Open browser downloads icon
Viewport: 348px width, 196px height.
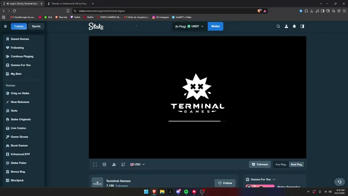click(x=312, y=11)
